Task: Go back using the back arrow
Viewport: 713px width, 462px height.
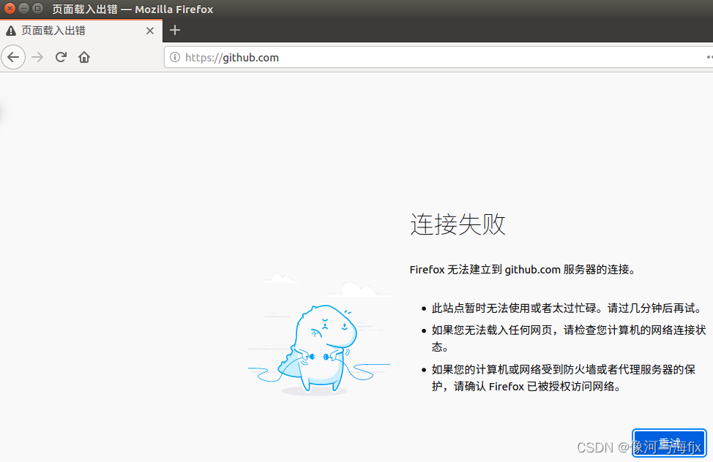Action: click(13, 57)
